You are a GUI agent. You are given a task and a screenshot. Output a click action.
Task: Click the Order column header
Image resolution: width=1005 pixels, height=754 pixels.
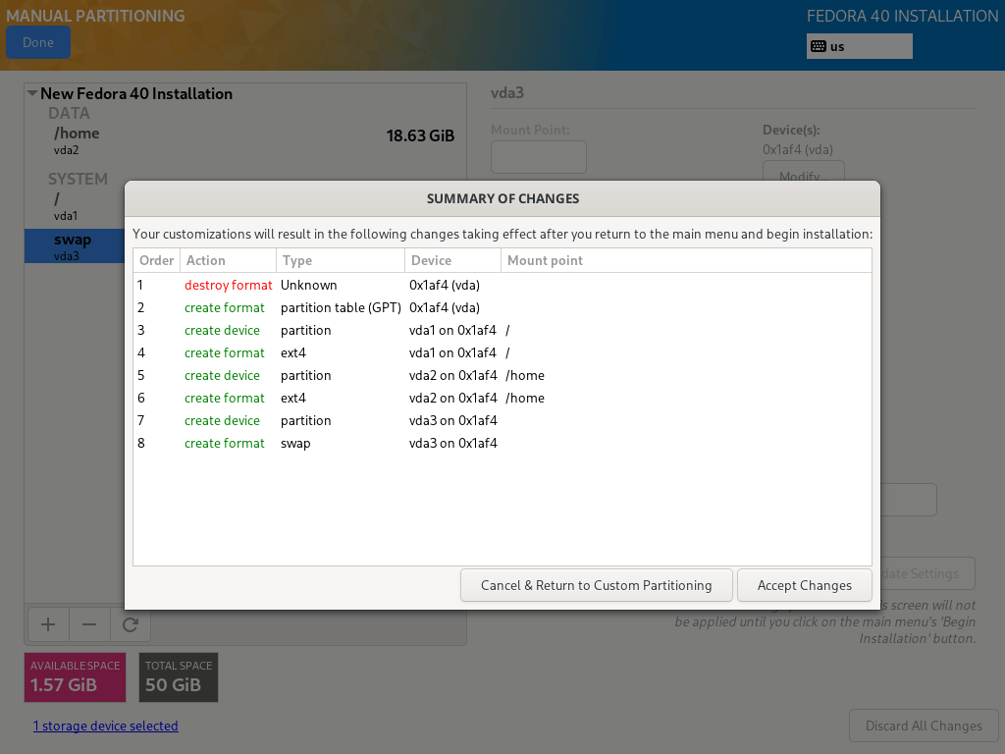point(157,260)
